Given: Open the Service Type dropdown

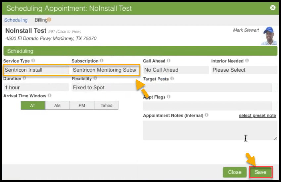Looking at the screenshot, I should pos(36,70).
